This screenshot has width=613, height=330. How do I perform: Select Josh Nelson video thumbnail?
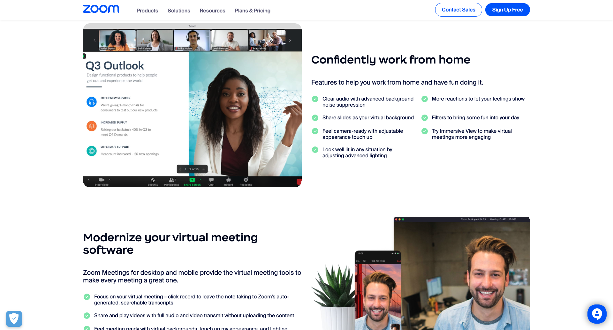click(230, 40)
